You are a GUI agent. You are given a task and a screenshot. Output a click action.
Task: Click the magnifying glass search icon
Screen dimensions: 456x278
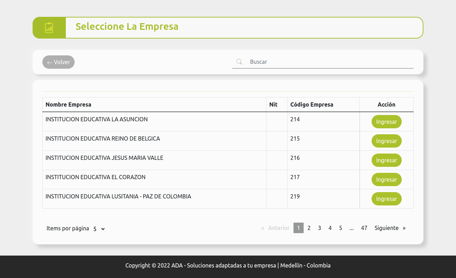pos(239,62)
